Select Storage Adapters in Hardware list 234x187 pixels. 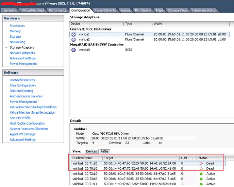(22, 48)
